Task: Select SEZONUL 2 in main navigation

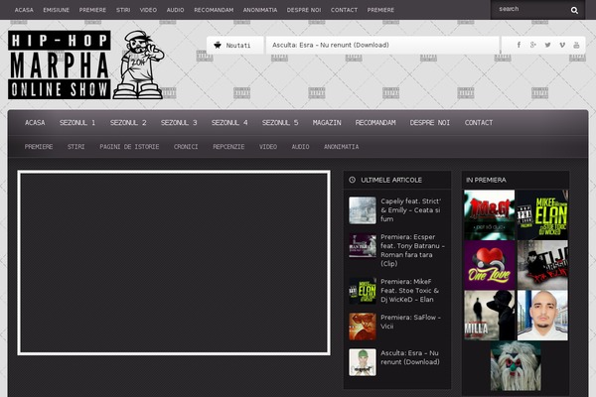Action: point(128,123)
